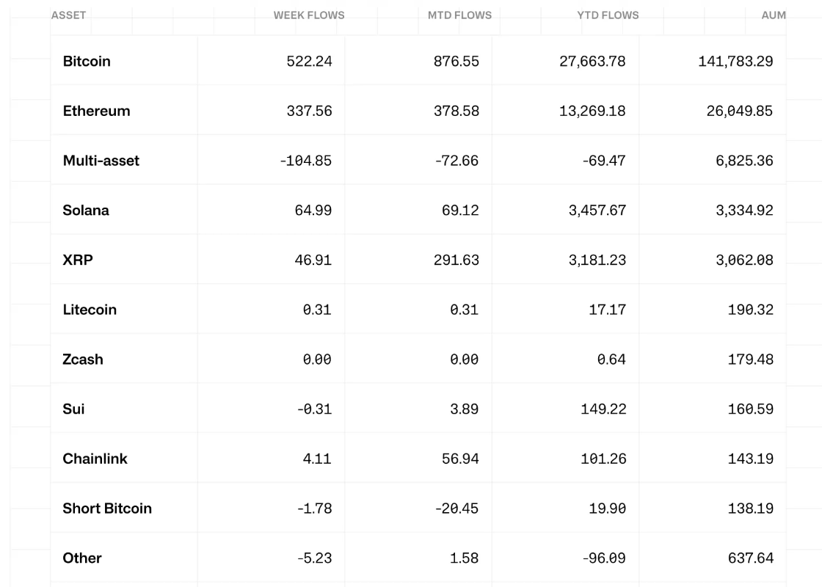The width and height of the screenshot is (822, 587).
Task: Click Bitcoin AUM value 141,783.29
Action: click(735, 62)
